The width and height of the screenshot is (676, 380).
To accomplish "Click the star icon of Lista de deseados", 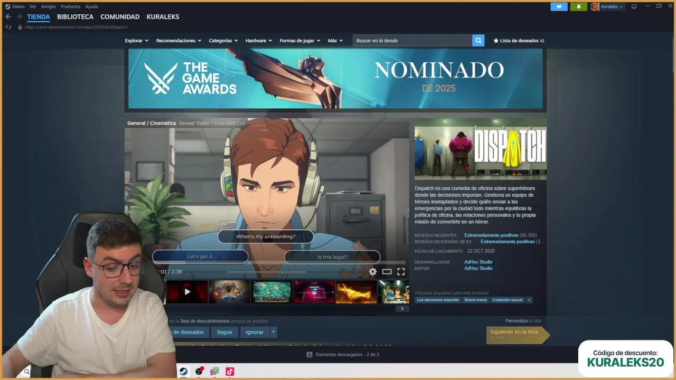I will pyautogui.click(x=496, y=41).
